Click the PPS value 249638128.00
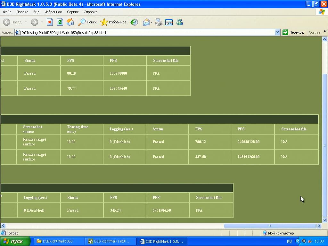Viewport: 328px width, 246px height. pyautogui.click(x=249, y=142)
